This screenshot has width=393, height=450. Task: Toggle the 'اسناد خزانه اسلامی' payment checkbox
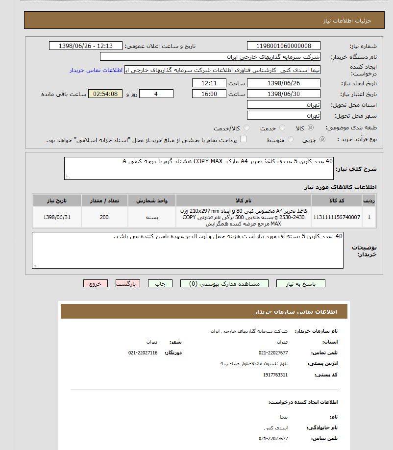(x=243, y=140)
